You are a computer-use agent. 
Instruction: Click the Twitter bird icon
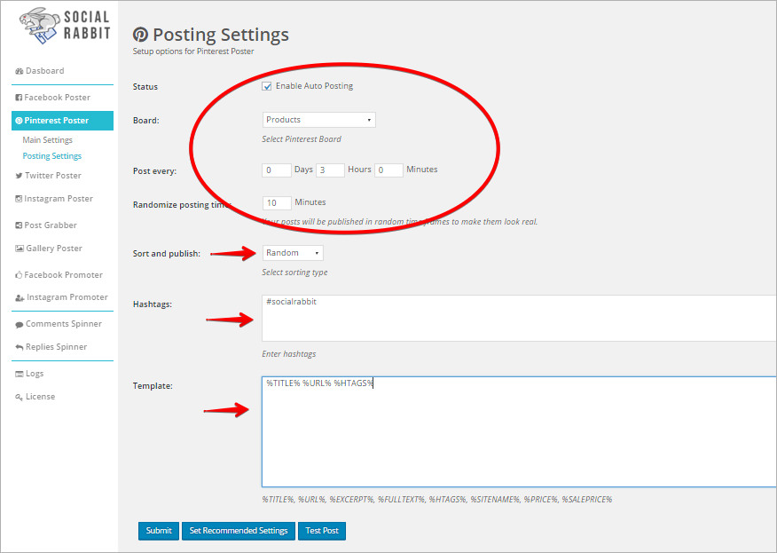point(19,176)
